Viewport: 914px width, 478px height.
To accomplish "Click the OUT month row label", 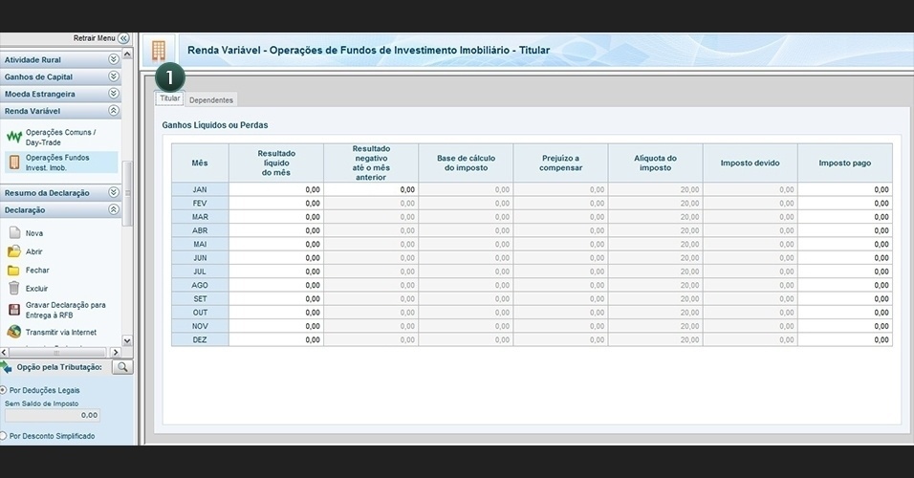I will (x=200, y=313).
